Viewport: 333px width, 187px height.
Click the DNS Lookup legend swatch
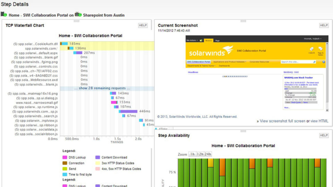coord(65,157)
